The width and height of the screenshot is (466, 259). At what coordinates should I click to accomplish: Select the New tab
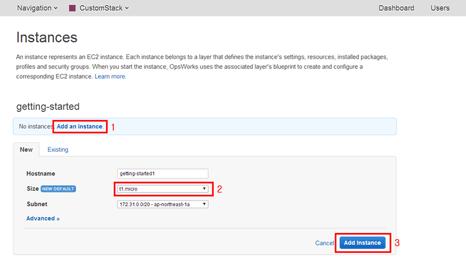click(26, 149)
